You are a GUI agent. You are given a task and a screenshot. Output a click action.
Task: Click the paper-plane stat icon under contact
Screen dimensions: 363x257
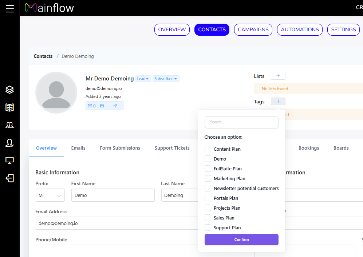click(117, 106)
